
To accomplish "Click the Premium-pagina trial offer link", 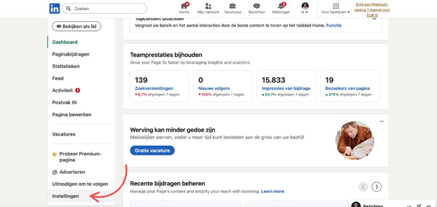I will 372,10.
